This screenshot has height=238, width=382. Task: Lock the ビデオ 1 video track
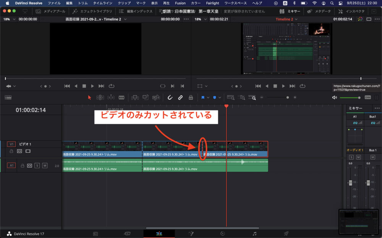[x=11, y=151]
